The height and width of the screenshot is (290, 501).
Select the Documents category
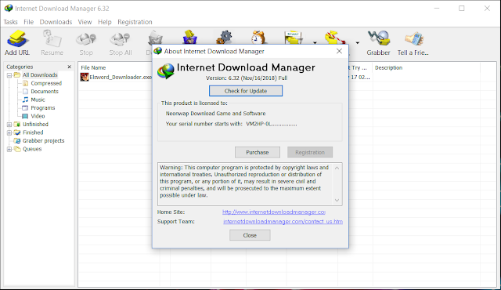pos(45,92)
